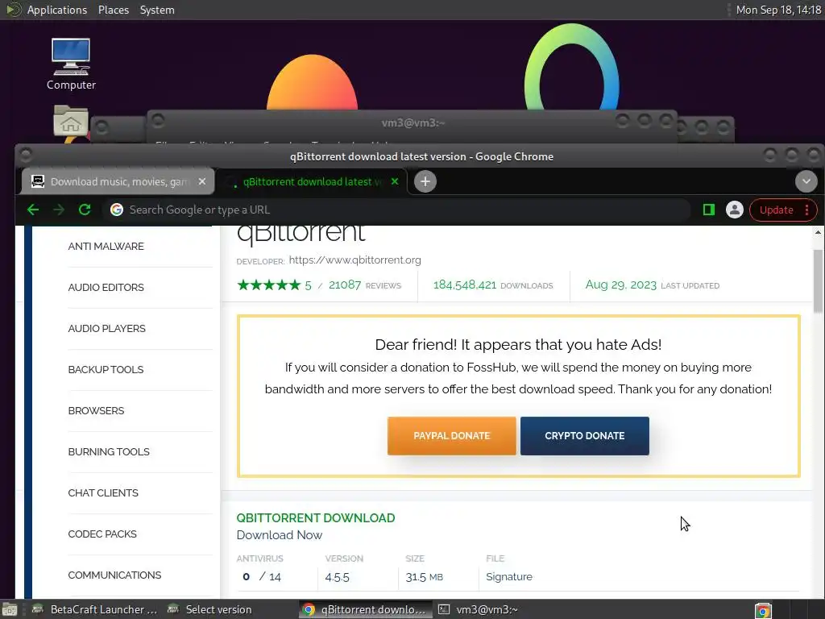Switch to BetaCraft Launcher in taskbar

[95, 609]
